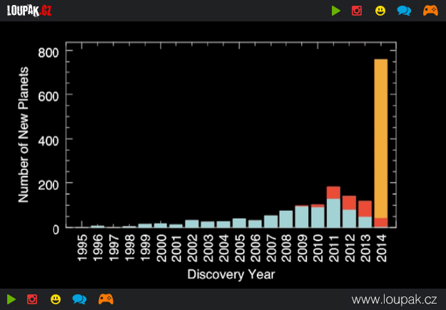Click the orange gamepad icon in bottom bar
The width and height of the screenshot is (446, 310).
[106, 299]
